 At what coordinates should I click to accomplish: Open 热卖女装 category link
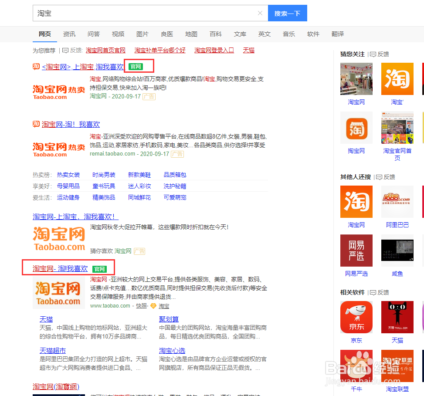[x=68, y=175]
